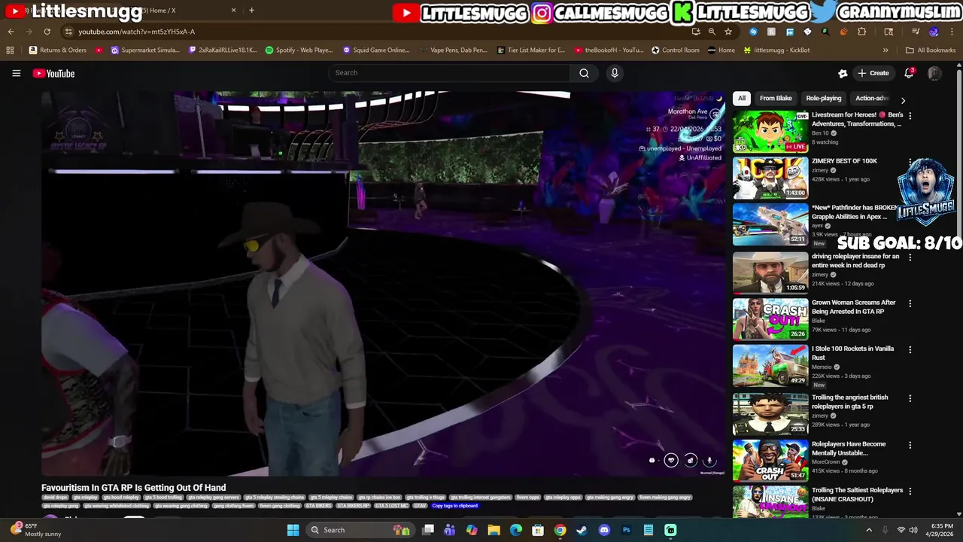
Task: Open the YouTube guide hamburger menu
Action: click(x=16, y=73)
